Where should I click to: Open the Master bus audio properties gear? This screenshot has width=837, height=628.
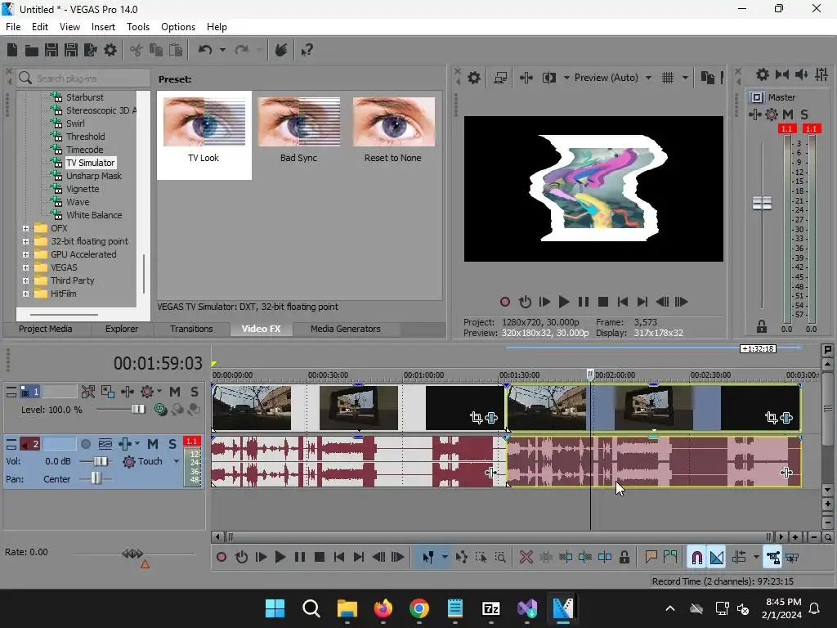(763, 74)
